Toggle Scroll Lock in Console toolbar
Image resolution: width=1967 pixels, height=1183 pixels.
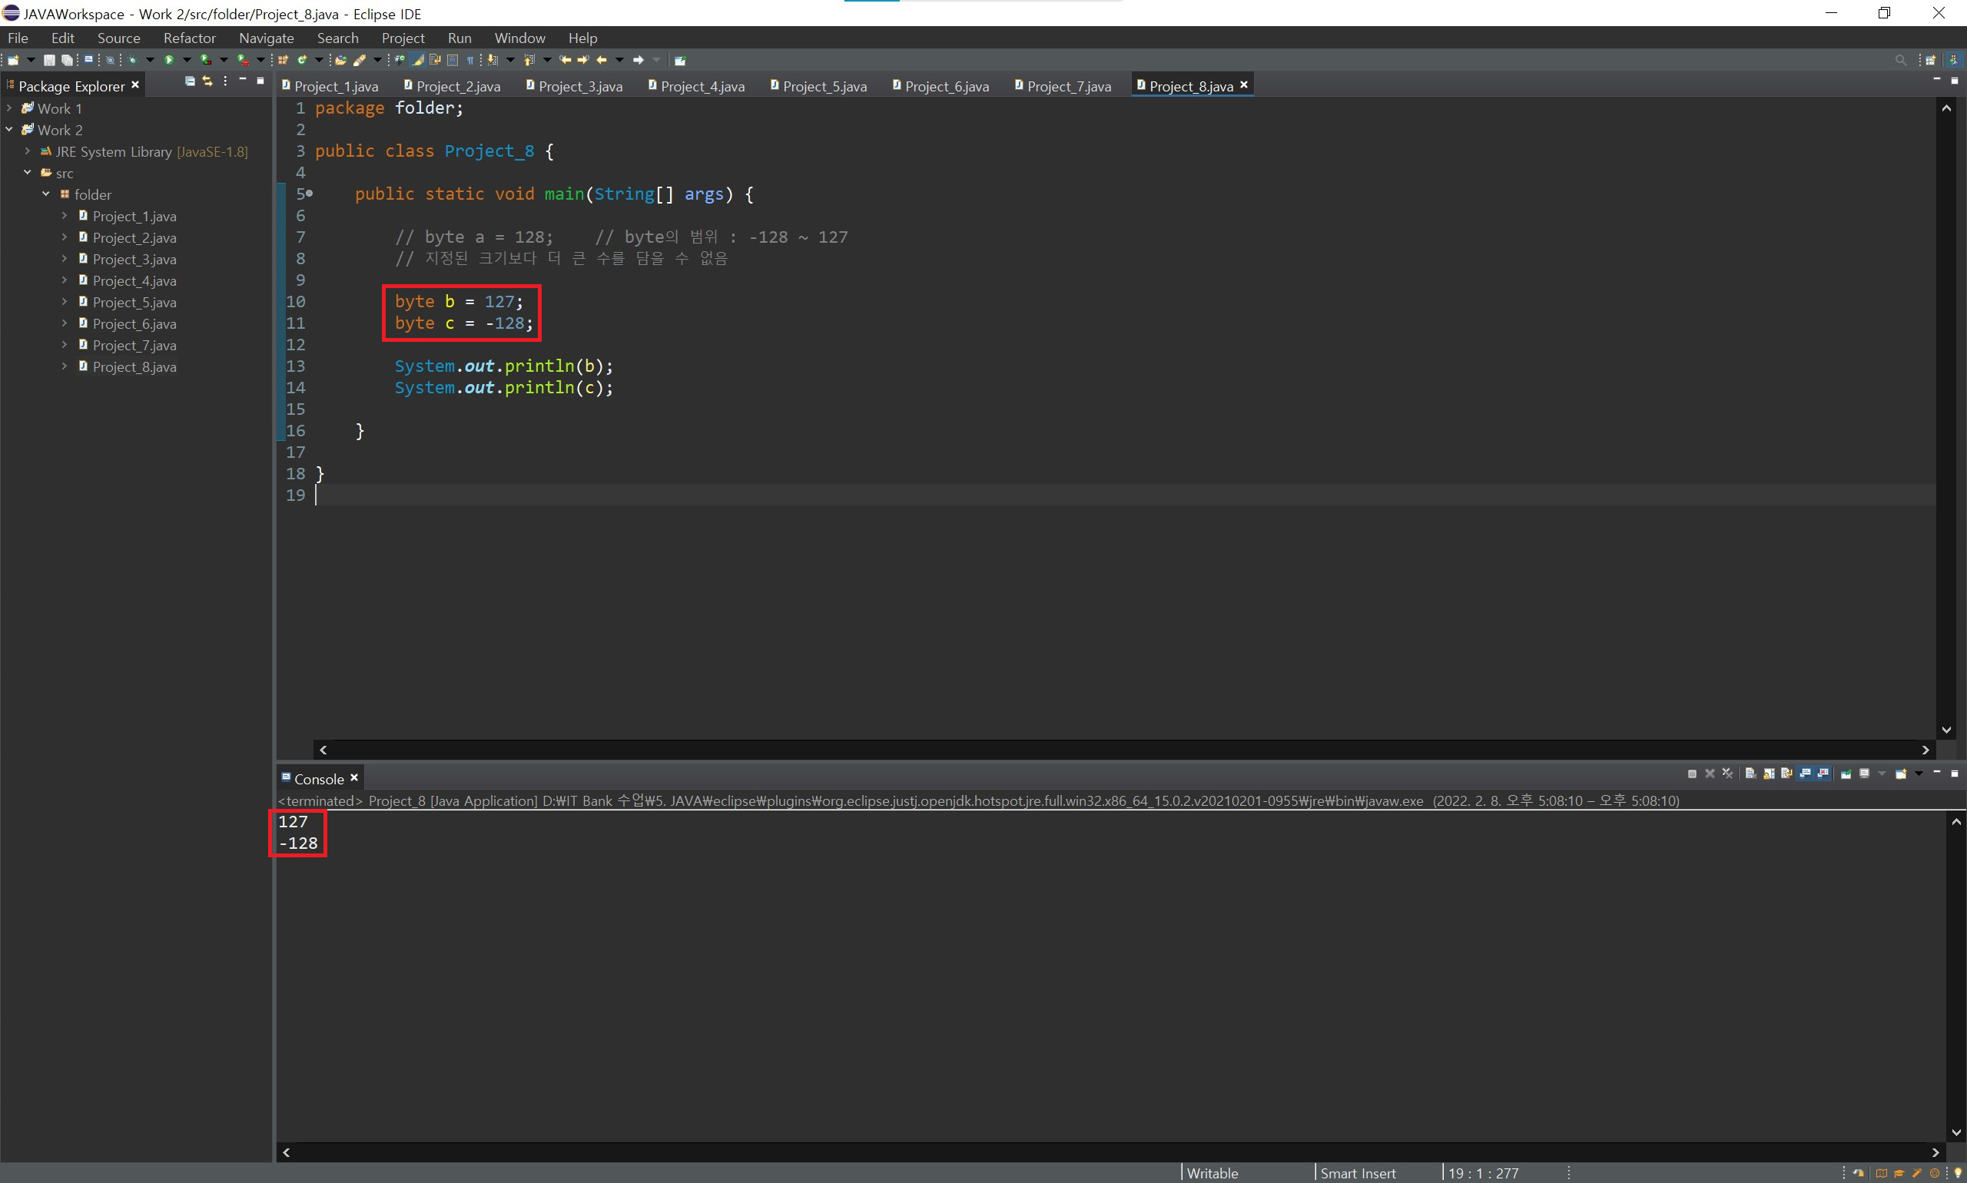(1770, 774)
